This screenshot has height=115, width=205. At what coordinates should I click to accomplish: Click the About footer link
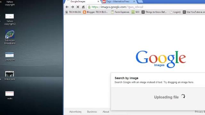coord(106,112)
